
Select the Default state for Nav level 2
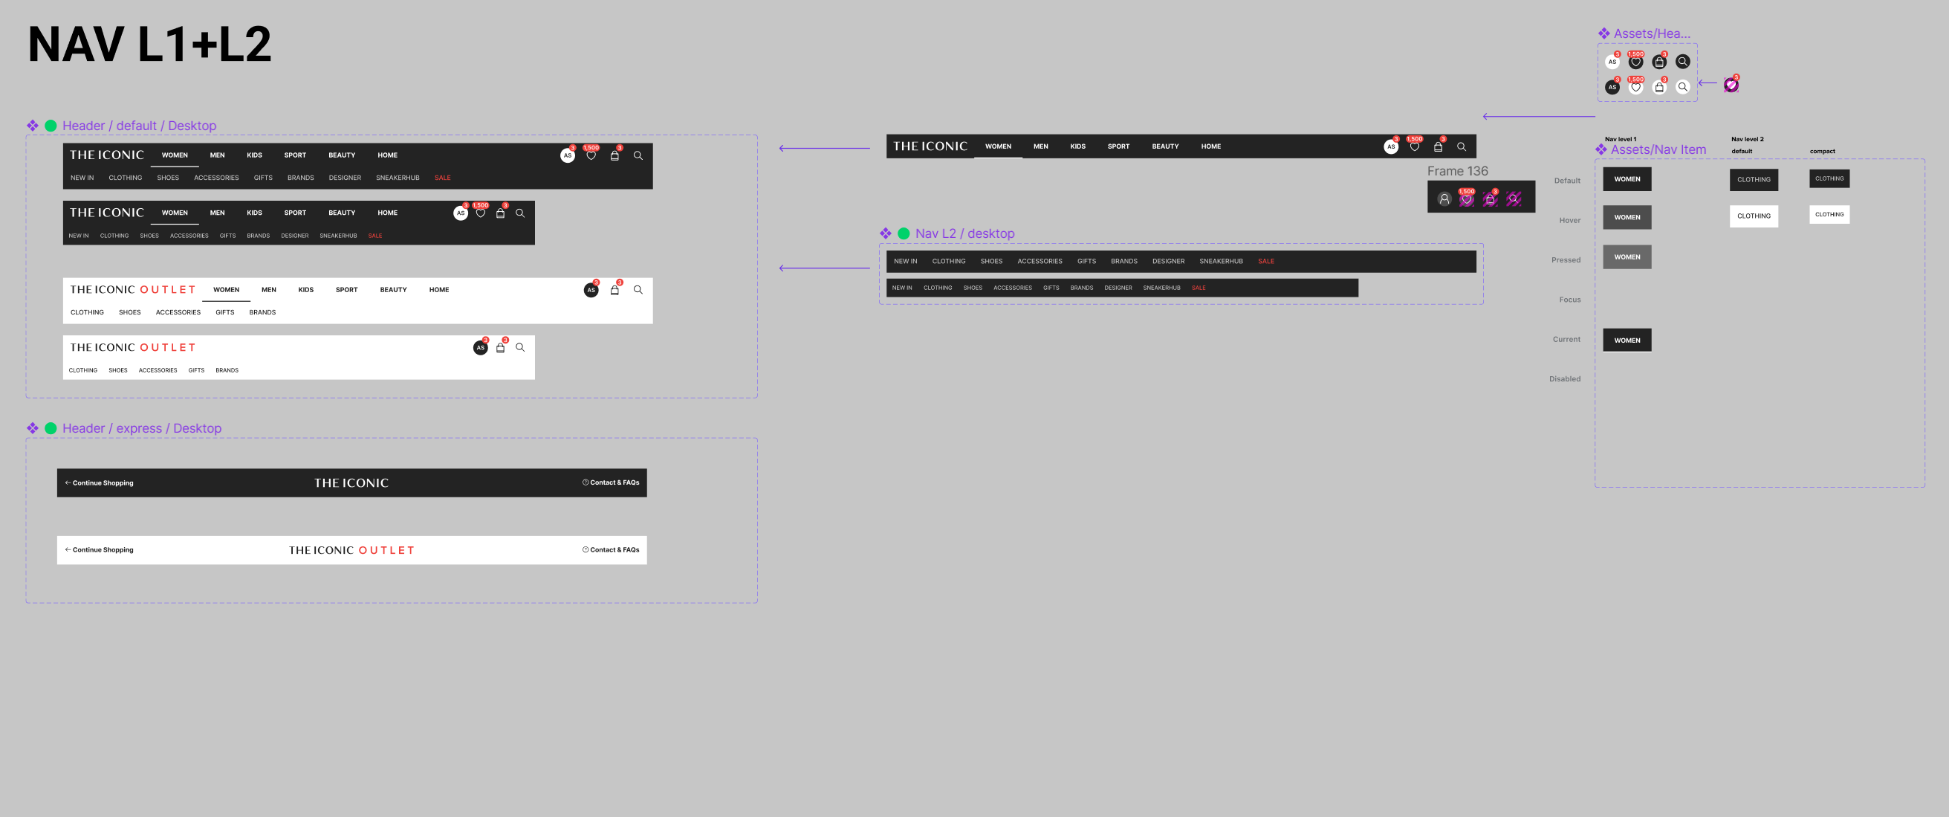coord(1754,179)
